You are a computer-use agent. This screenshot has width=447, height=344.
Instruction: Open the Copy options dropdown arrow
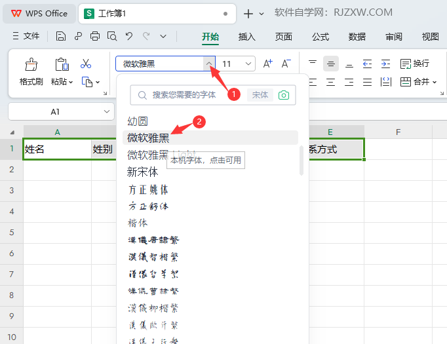pyautogui.click(x=98, y=82)
